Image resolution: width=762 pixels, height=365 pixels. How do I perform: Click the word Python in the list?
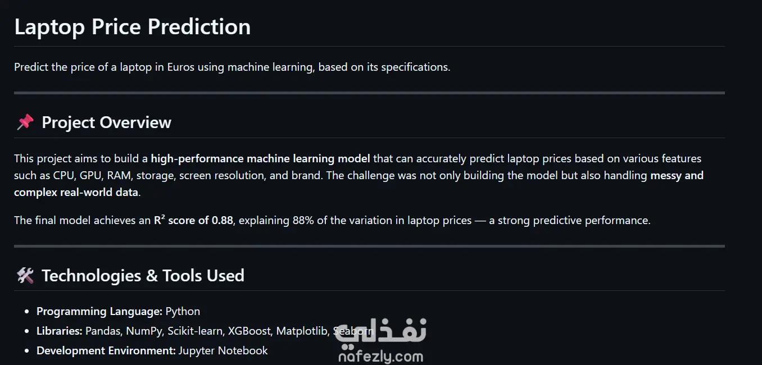click(x=183, y=311)
